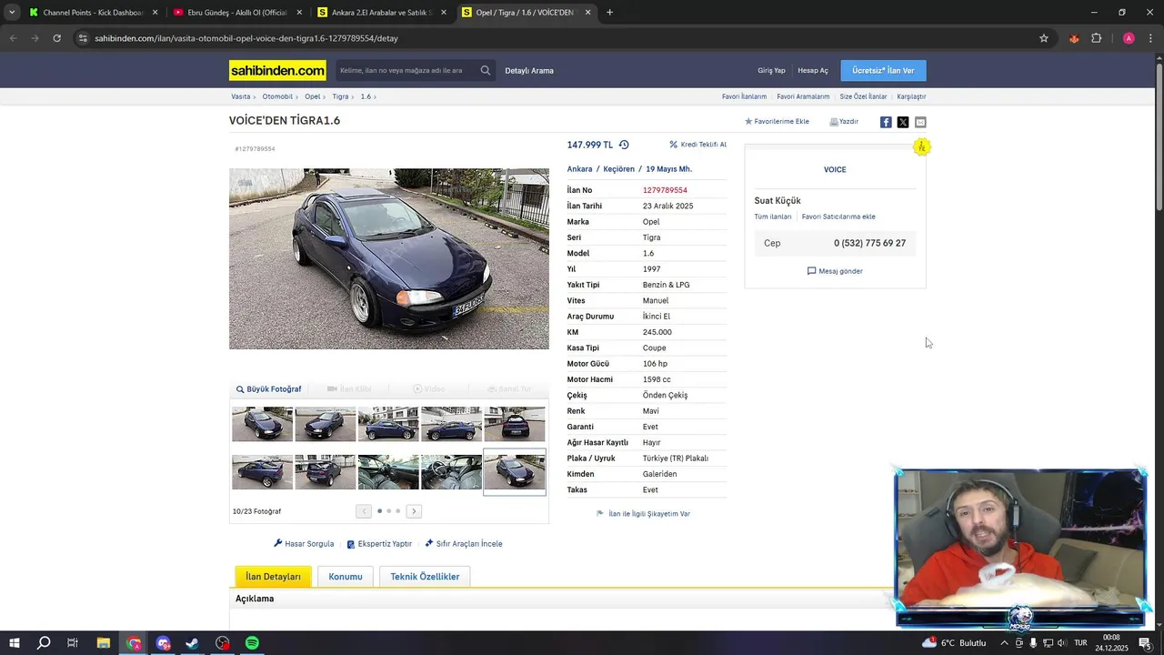Click the browser address bar URL
Image resolution: width=1164 pixels, height=655 pixels.
246,38
